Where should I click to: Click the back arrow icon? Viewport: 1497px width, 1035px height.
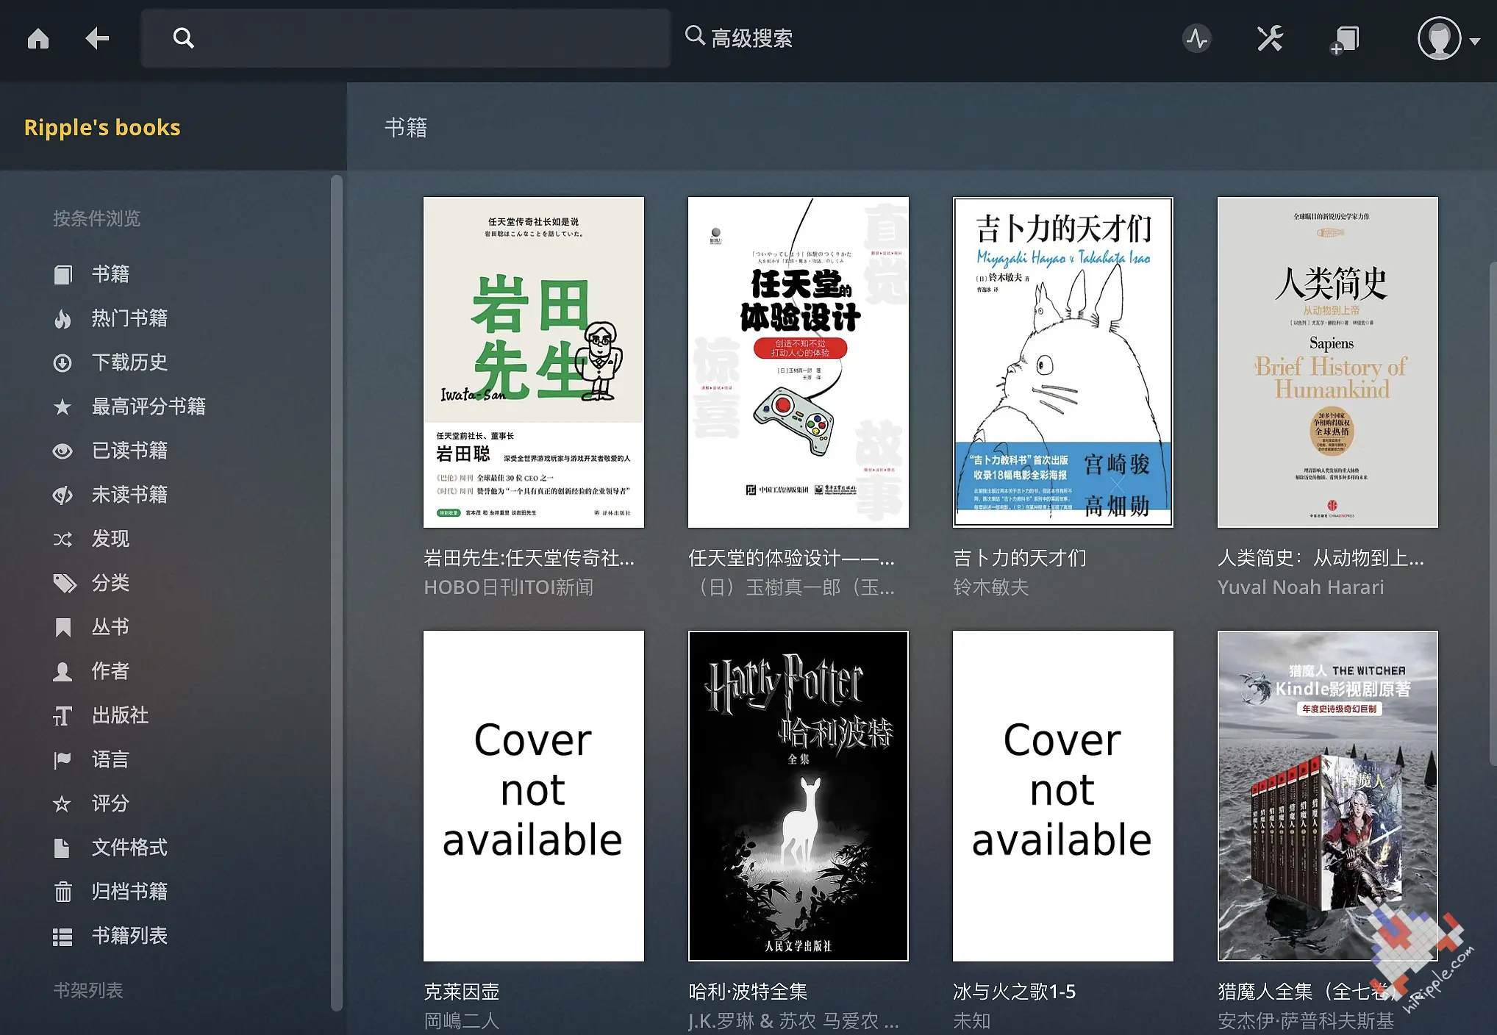[x=96, y=38]
